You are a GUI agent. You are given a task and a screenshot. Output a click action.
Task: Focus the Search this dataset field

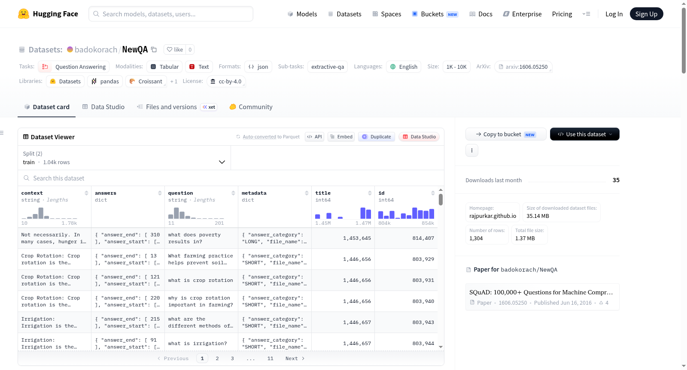(231, 178)
